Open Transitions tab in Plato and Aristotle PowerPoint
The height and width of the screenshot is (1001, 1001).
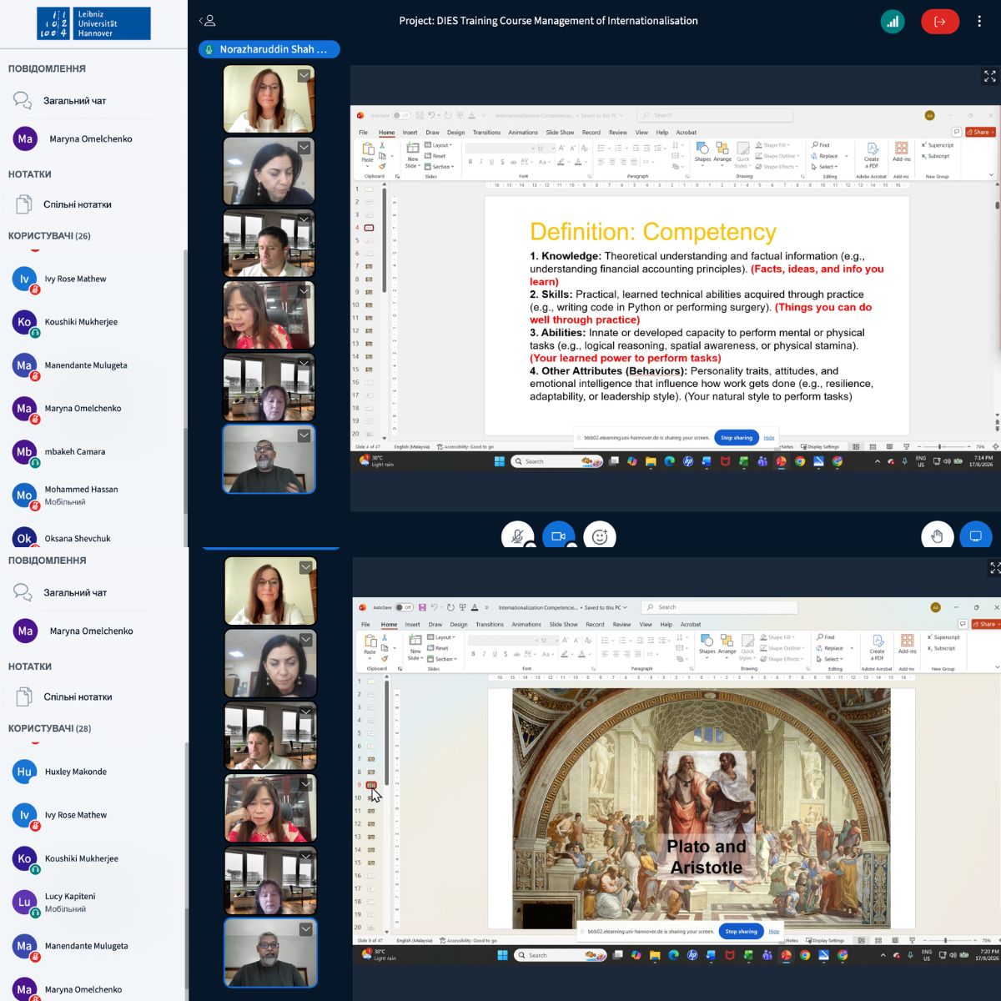coord(490,624)
